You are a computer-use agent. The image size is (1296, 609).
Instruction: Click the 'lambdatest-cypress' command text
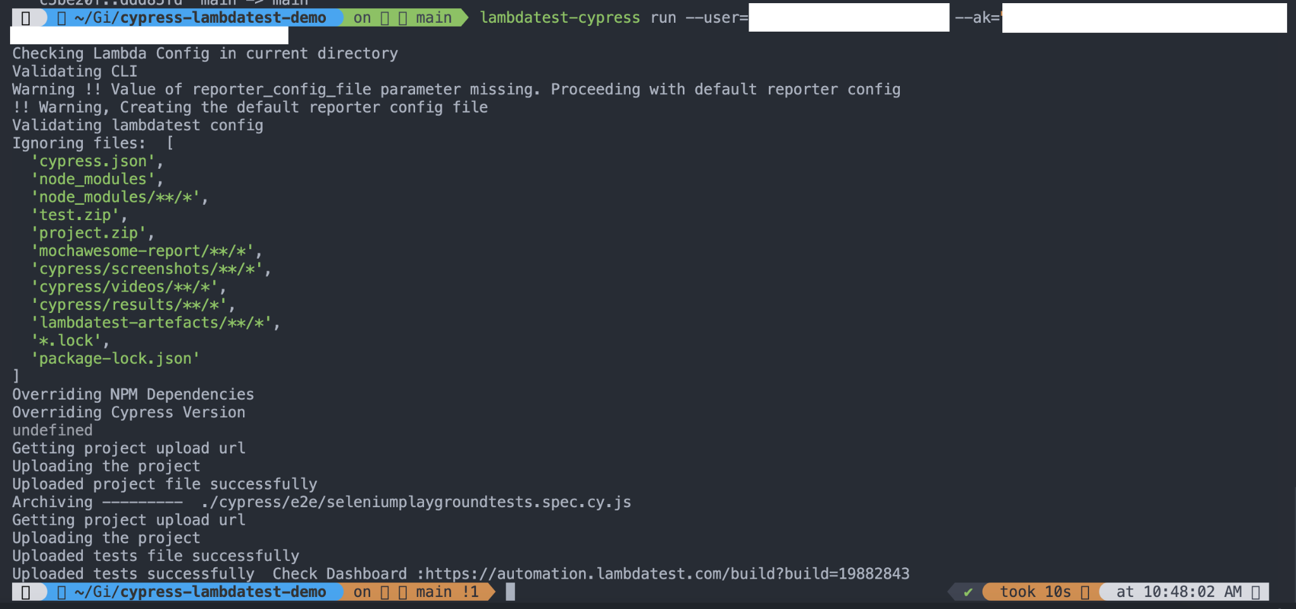coord(559,18)
